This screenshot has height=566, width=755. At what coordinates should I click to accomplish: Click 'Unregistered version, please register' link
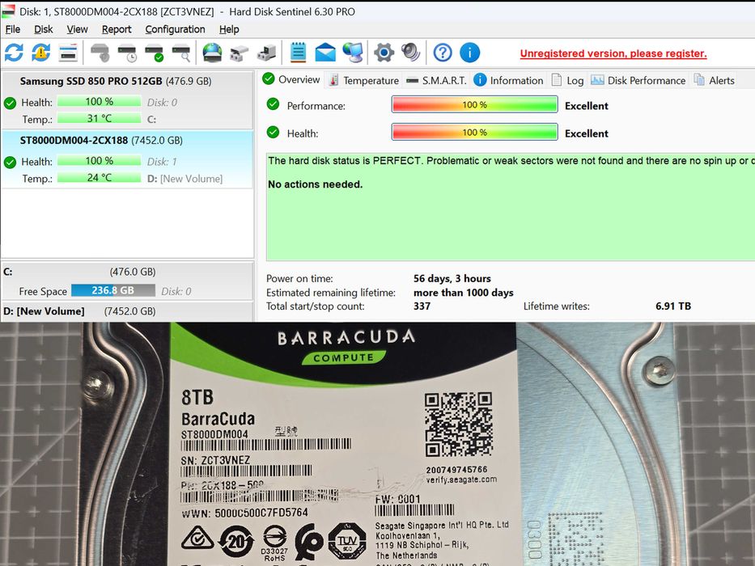click(613, 53)
